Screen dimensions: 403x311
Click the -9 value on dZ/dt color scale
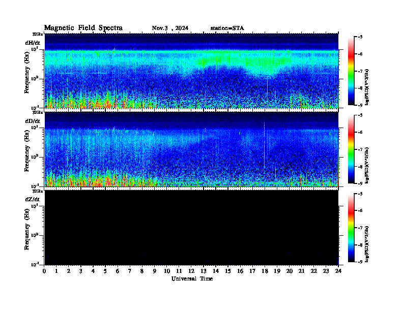coord(360,262)
